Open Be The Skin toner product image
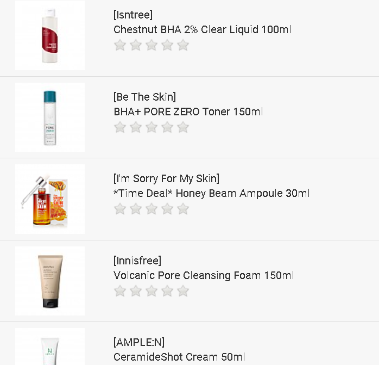The width and height of the screenshot is (379, 365). [x=50, y=117]
